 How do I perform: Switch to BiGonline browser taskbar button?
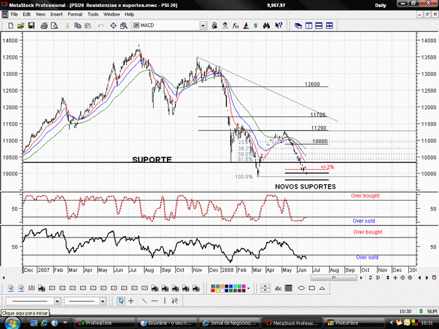tap(166, 323)
